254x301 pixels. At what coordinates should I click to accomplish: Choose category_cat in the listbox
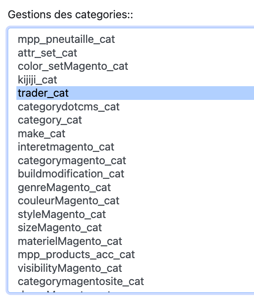135,120
